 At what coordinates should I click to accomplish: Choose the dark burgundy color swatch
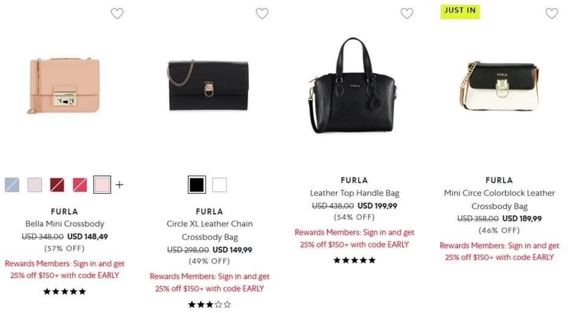pyautogui.click(x=57, y=185)
